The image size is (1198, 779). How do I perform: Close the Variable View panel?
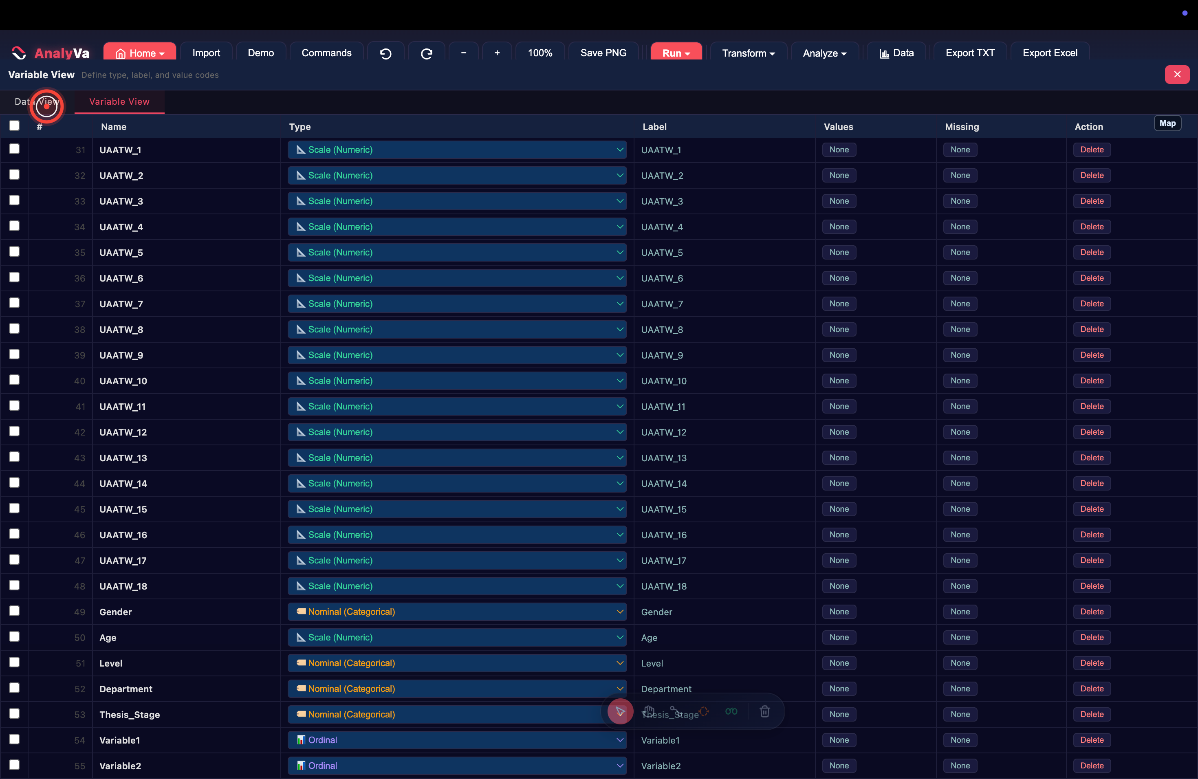click(1177, 75)
